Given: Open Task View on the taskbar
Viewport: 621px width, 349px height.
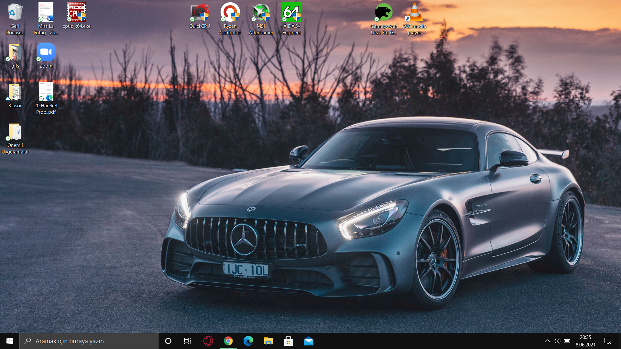Looking at the screenshot, I should pos(188,341).
